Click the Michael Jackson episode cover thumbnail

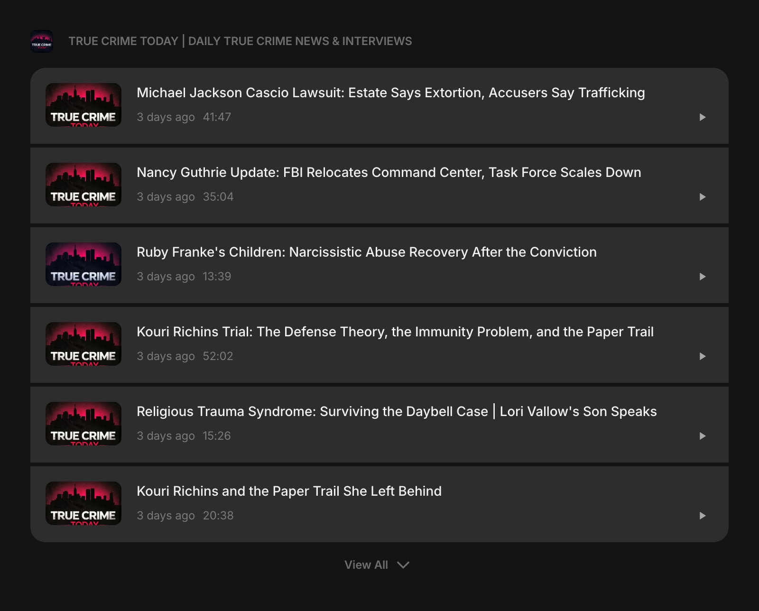pos(83,105)
